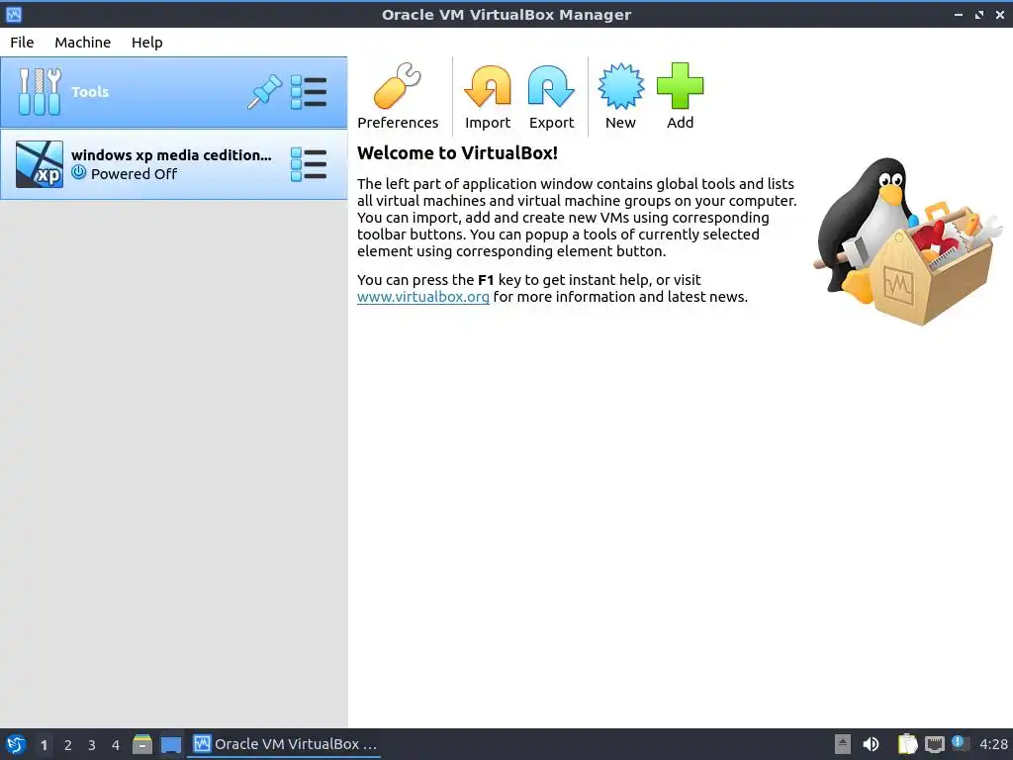This screenshot has height=760, width=1013.
Task: Click the show desktop taskbar icon
Action: click(x=170, y=744)
